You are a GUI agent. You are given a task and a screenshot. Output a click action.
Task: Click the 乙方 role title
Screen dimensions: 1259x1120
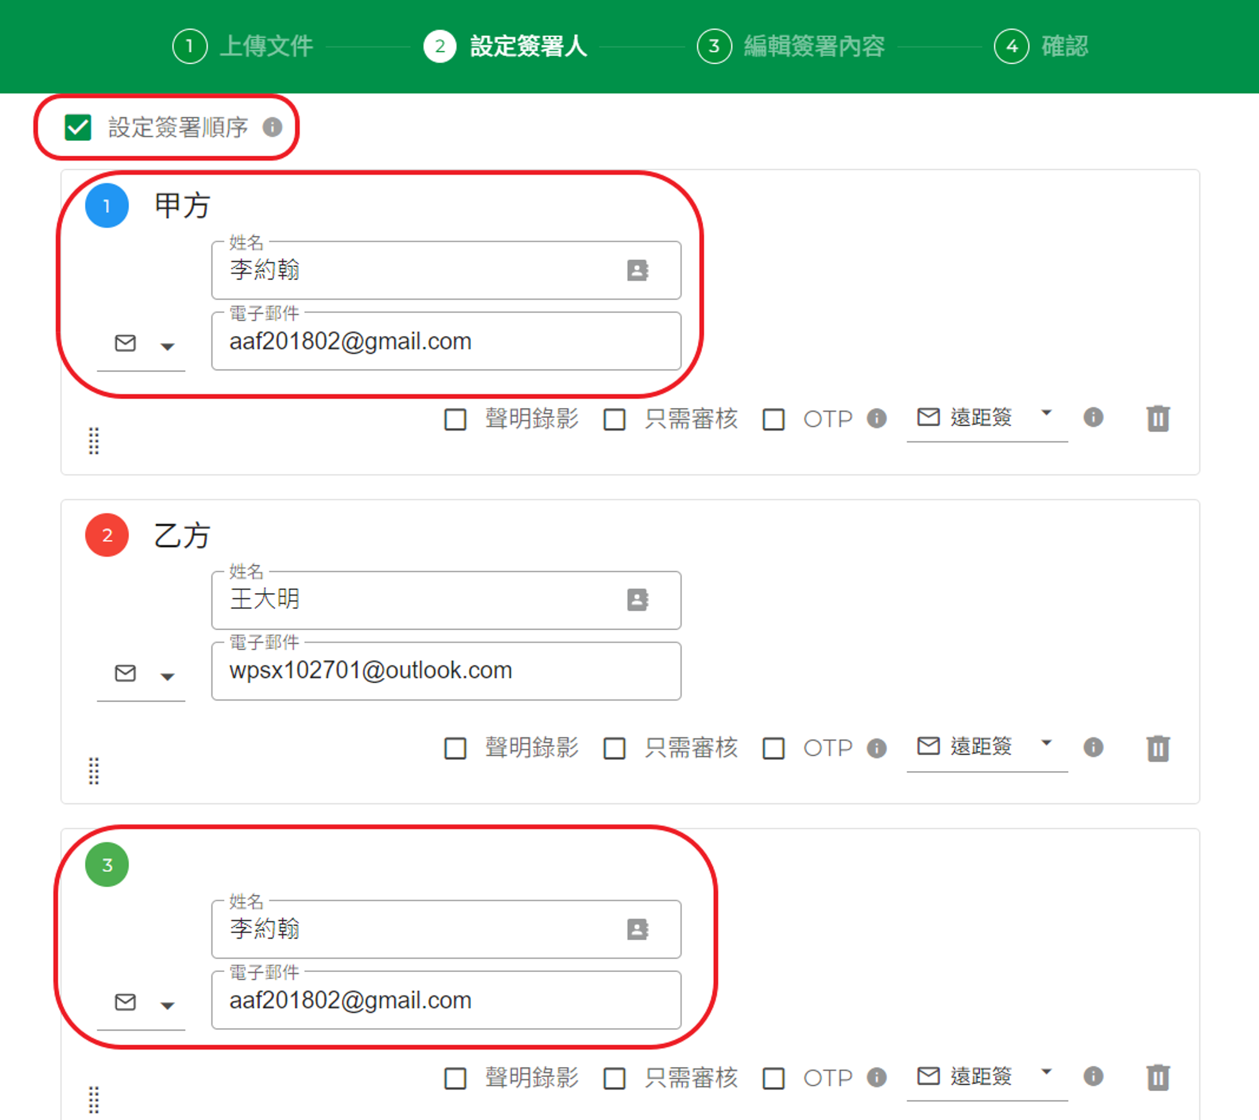[x=182, y=536]
